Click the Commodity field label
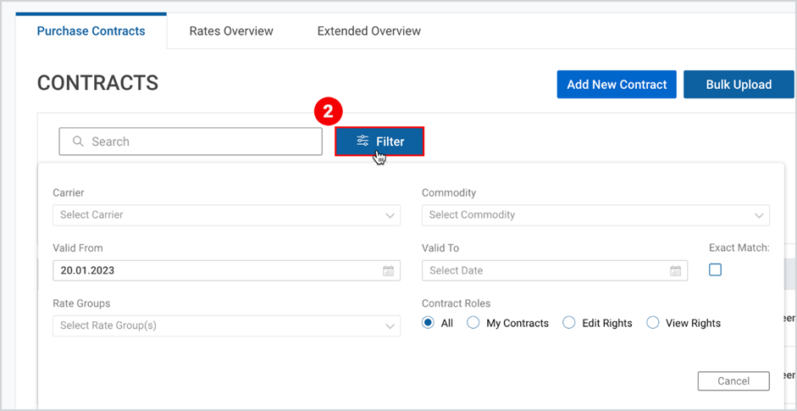797x411 pixels. 449,192
